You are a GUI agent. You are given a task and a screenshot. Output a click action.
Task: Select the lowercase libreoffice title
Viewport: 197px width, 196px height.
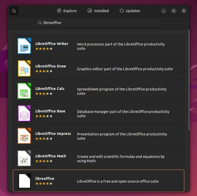click(x=45, y=179)
